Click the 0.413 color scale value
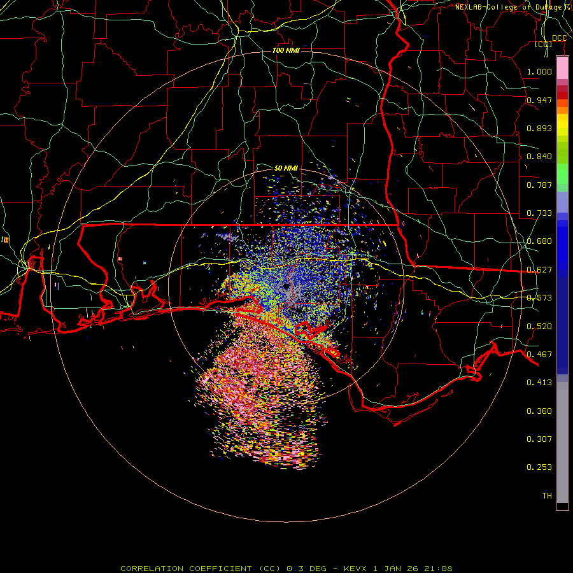The image size is (573, 573). (539, 383)
